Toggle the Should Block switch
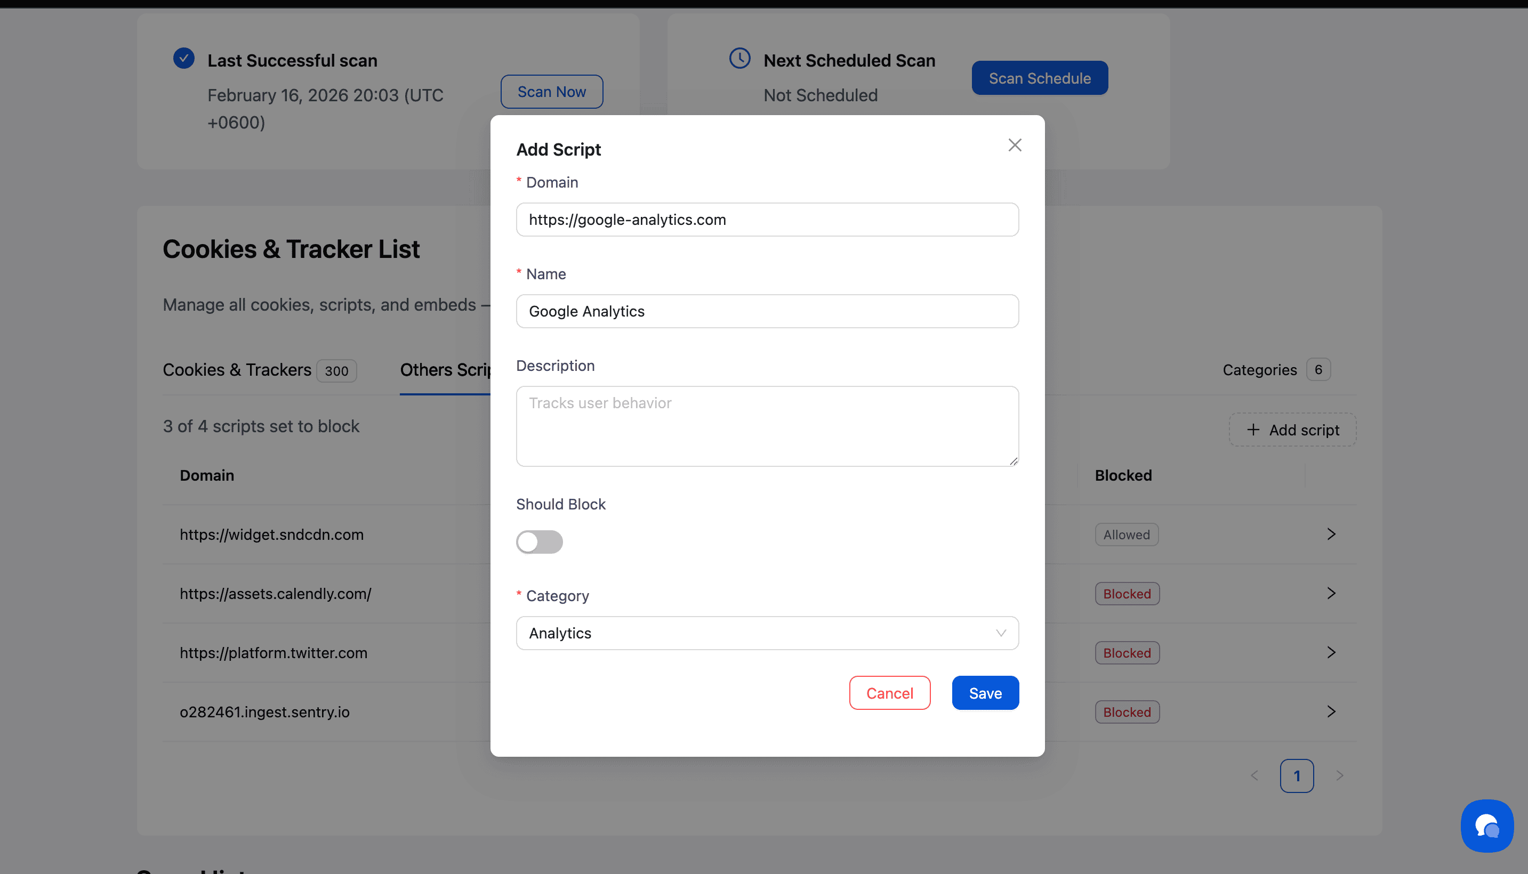This screenshot has width=1528, height=874. click(539, 542)
